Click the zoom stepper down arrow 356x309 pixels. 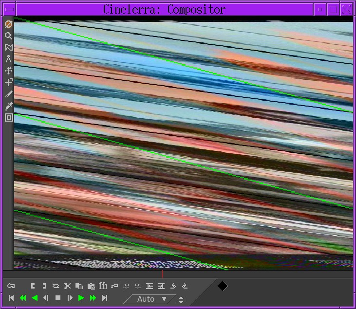pyautogui.click(x=181, y=302)
